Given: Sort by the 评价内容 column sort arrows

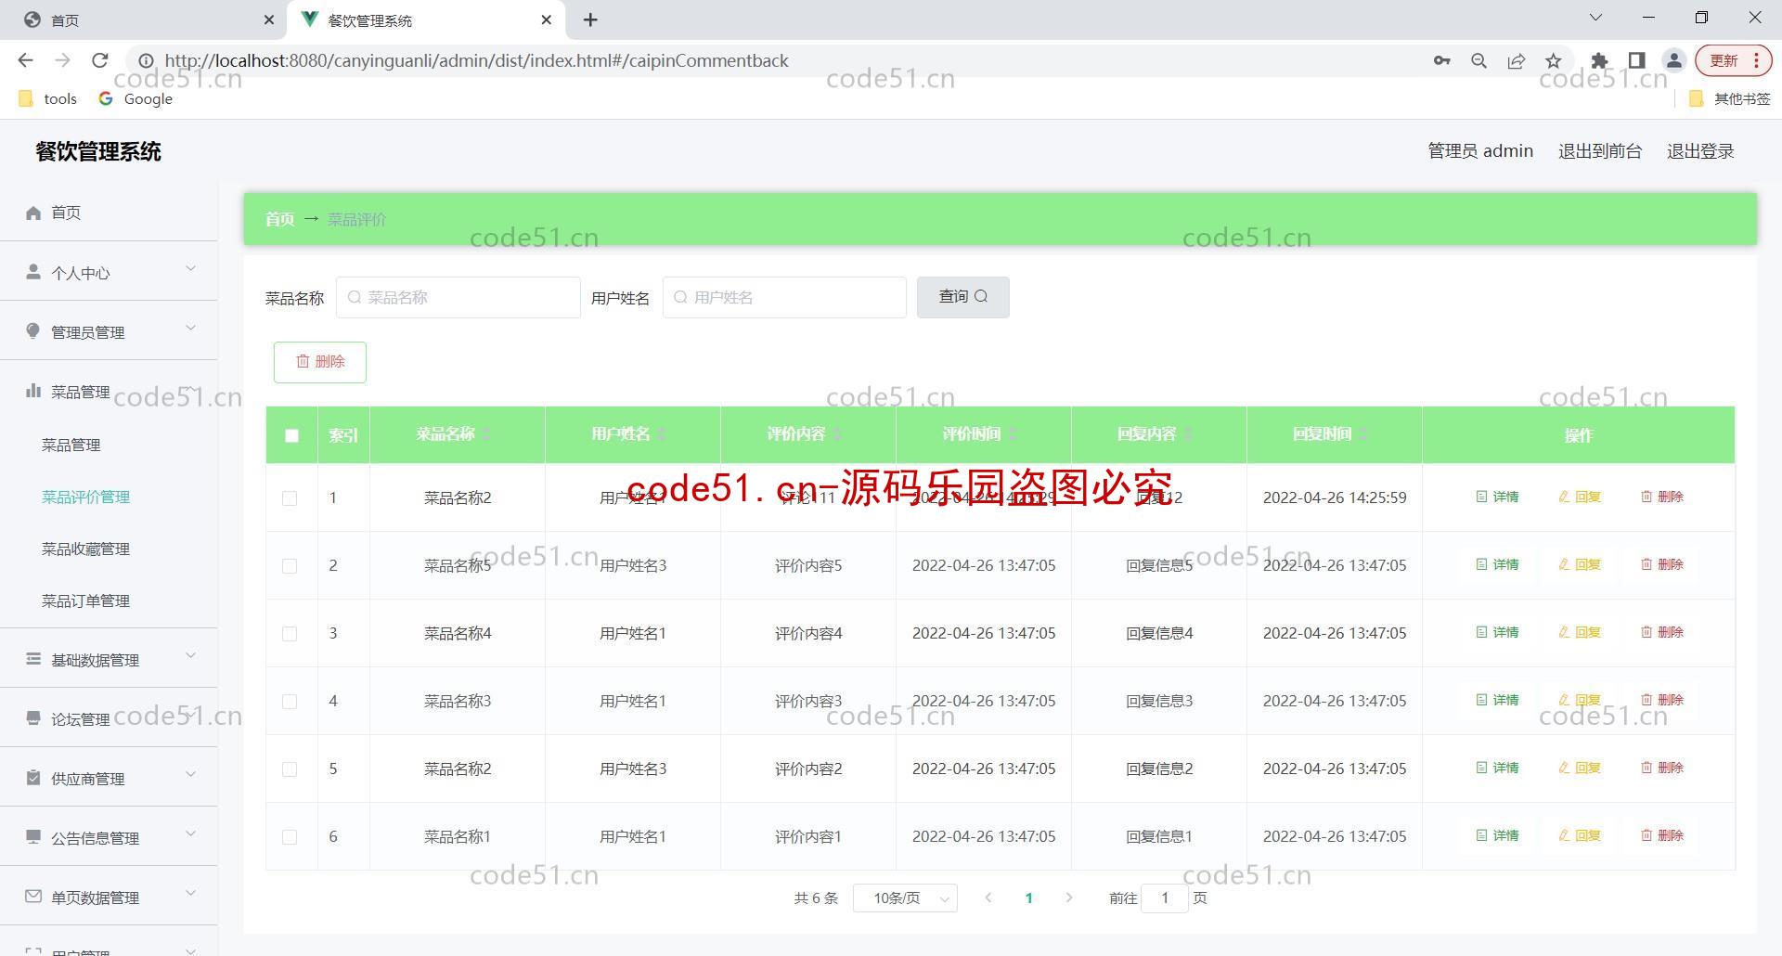Looking at the screenshot, I should (836, 434).
